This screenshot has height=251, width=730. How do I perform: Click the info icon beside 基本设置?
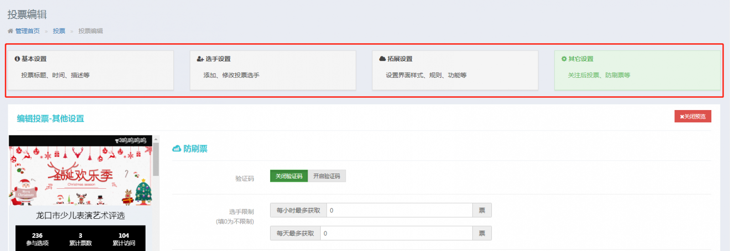(x=17, y=59)
